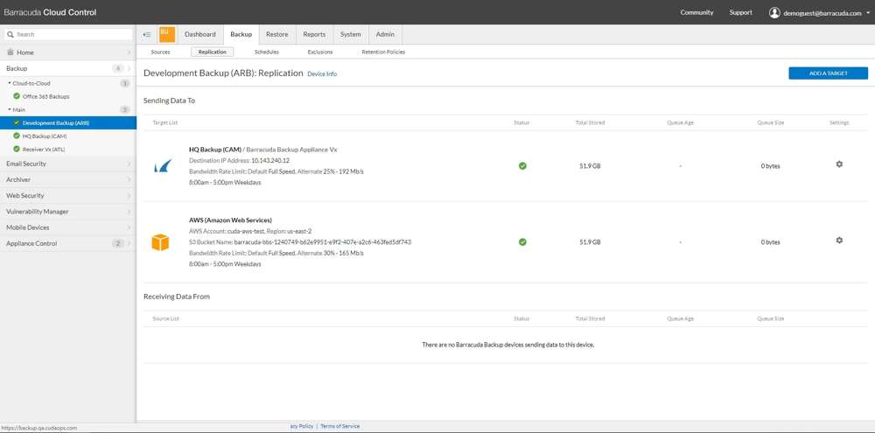Click the AWS (Amazon Web Services) target name
This screenshot has height=433, width=875.
coord(230,220)
